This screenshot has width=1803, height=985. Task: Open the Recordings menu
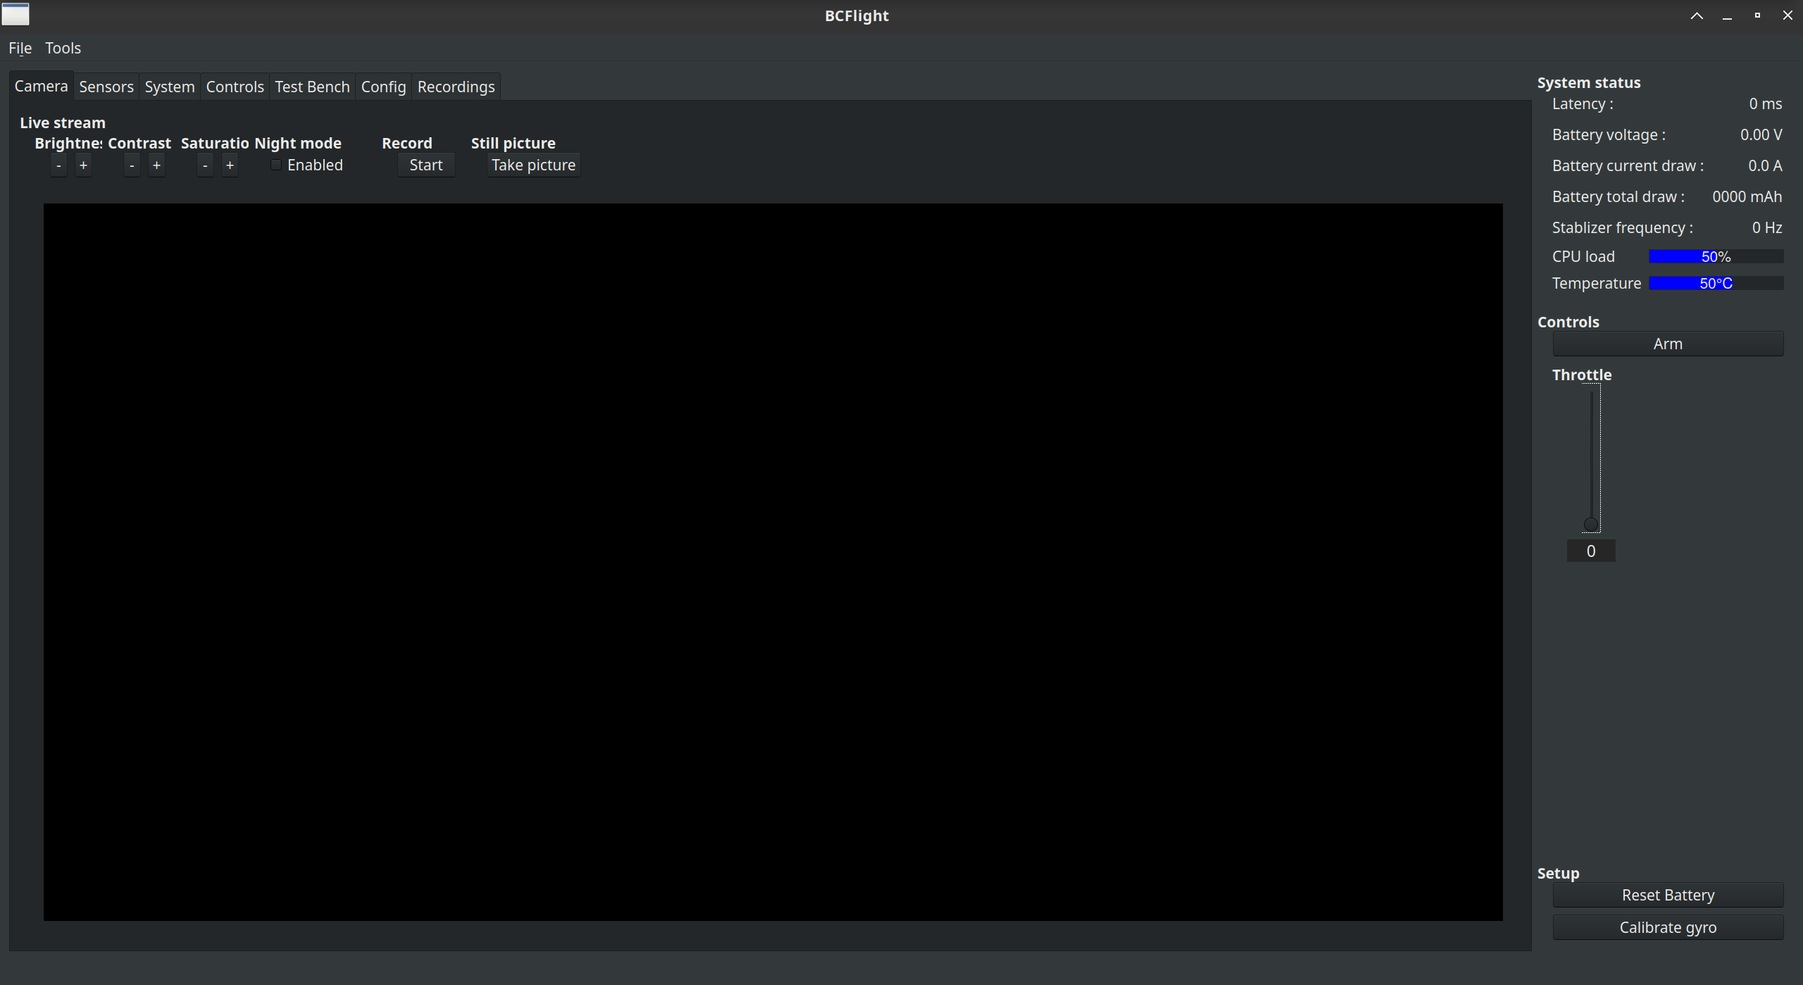coord(456,86)
